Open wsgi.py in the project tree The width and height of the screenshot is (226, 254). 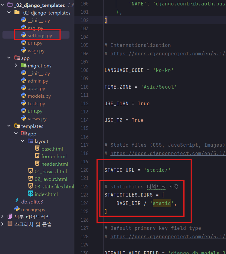tap(36, 51)
